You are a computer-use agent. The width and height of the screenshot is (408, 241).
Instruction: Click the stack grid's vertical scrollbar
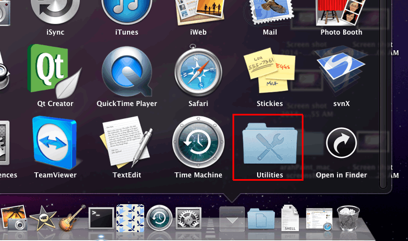click(383, 94)
